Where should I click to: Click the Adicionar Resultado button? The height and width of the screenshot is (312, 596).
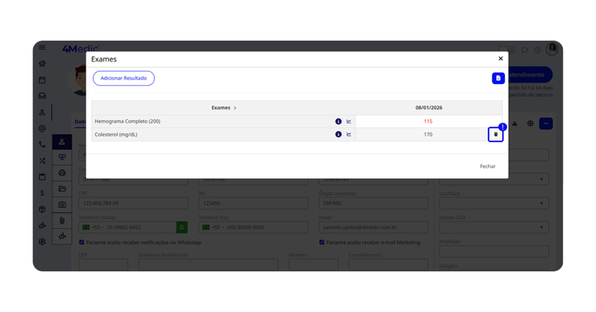123,78
